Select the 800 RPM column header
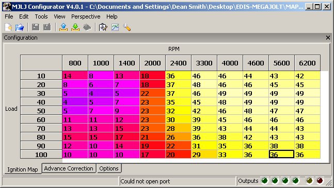Screen dimensions: 334x188 75,63
